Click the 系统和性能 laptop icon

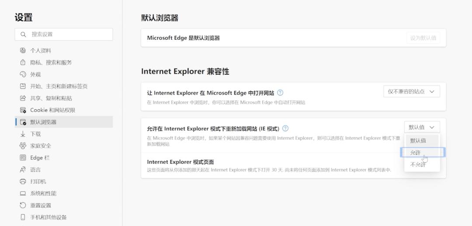tap(23, 194)
